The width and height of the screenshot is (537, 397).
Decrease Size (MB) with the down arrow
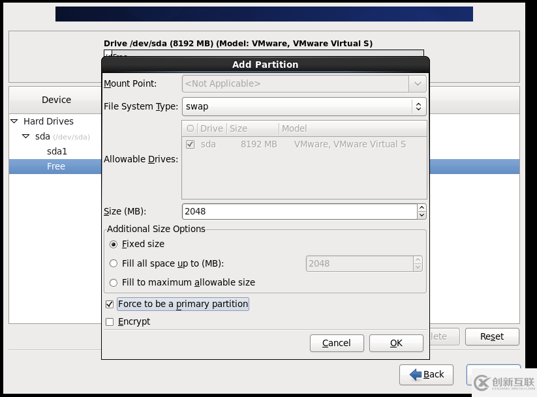tap(422, 215)
